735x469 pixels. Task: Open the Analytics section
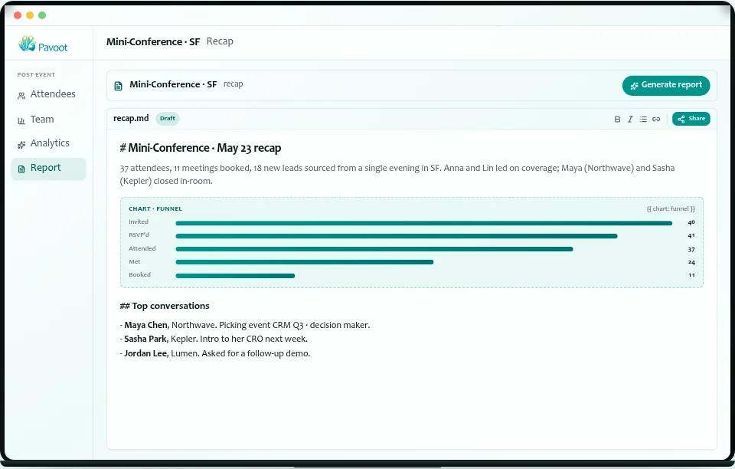48,143
